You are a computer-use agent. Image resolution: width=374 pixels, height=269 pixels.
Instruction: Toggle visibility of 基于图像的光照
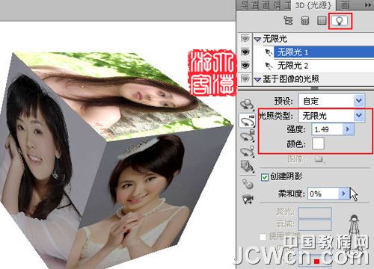click(245, 79)
